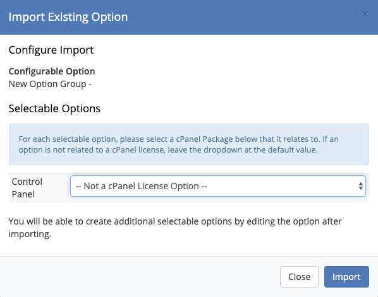The width and height of the screenshot is (378, 297).
Task: Click the Import Existing Option title
Action: pos(68,17)
